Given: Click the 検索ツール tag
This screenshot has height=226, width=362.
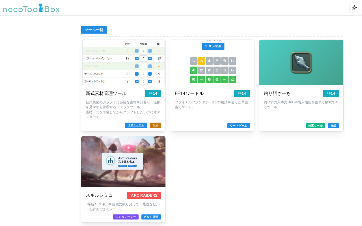Looking at the screenshot, I should tap(315, 126).
